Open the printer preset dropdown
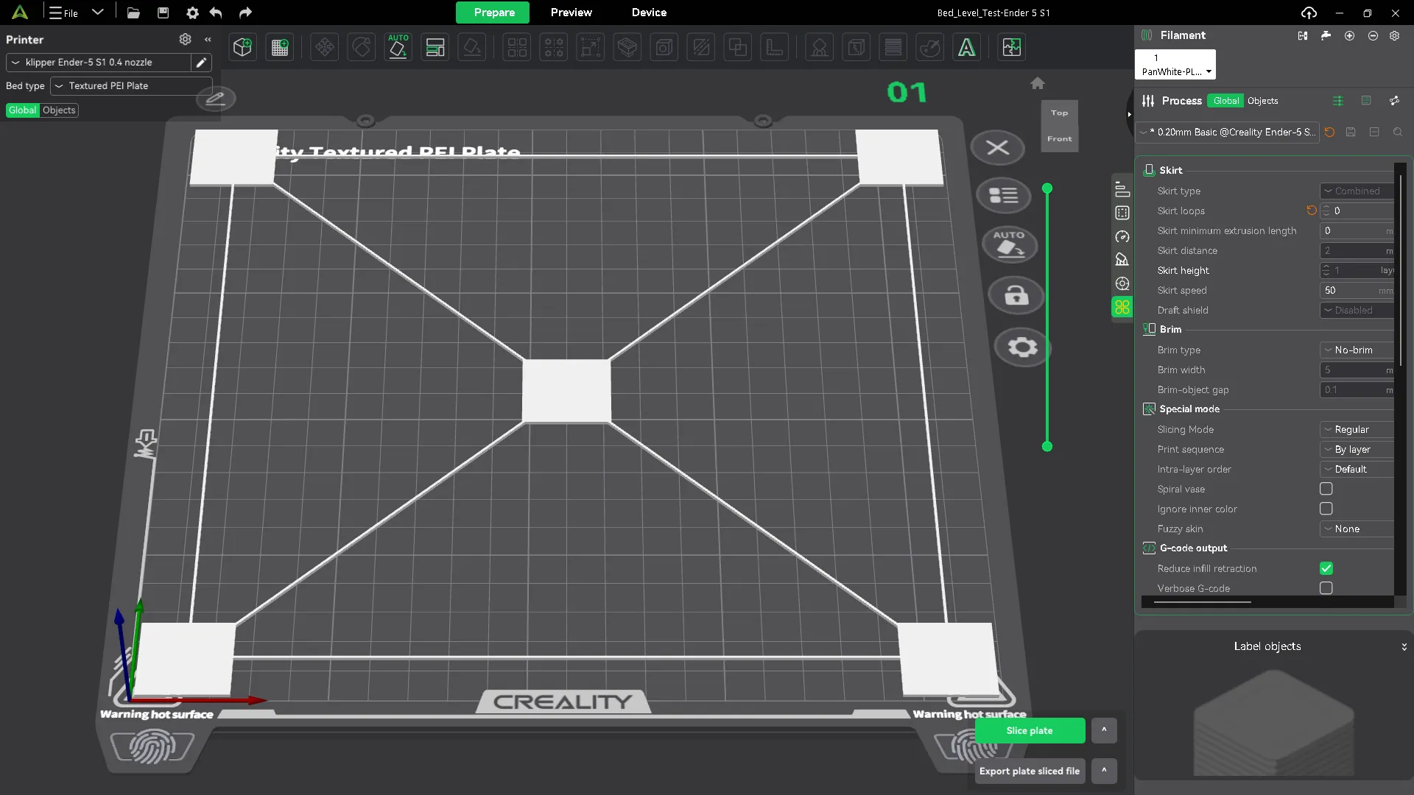1414x795 pixels. [99, 63]
